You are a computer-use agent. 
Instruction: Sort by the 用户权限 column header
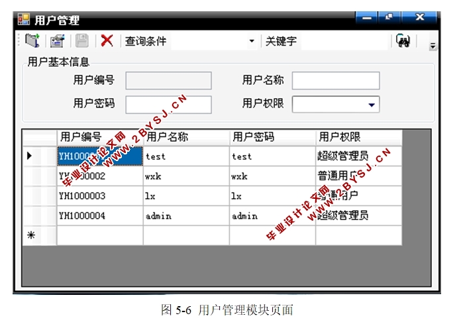pos(358,137)
